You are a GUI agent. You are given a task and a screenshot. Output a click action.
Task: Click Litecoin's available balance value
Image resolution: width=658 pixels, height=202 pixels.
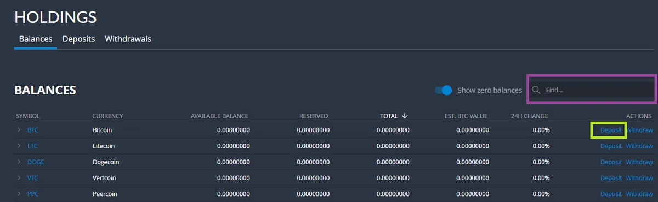coord(234,146)
